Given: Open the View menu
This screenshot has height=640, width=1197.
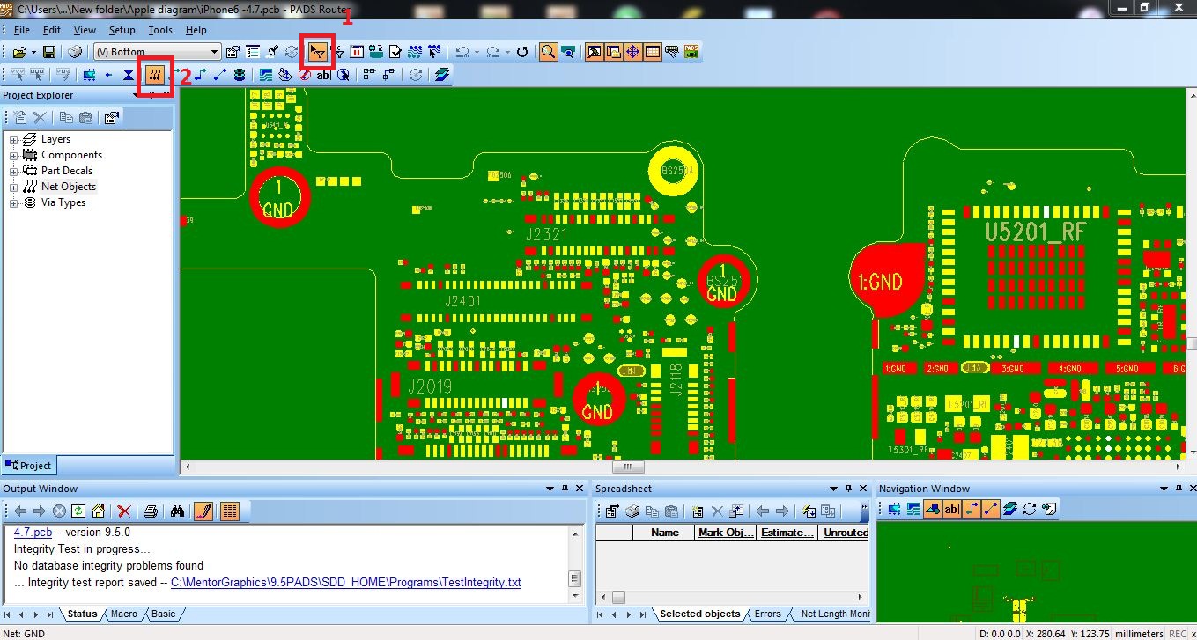Looking at the screenshot, I should (x=85, y=30).
